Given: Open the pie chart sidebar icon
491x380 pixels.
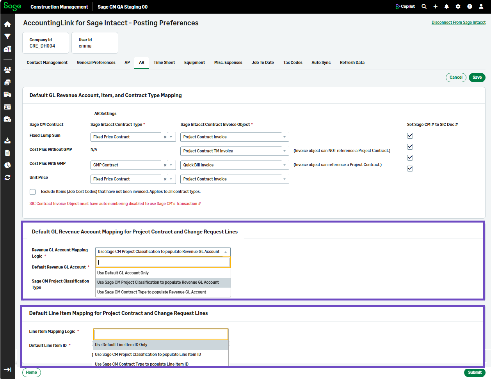Looking at the screenshot, I should (x=7, y=165).
